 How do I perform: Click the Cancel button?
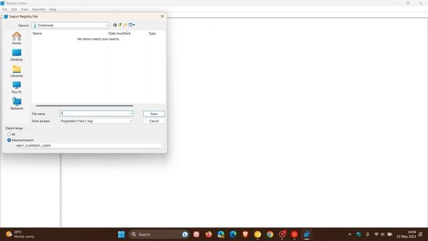pos(154,120)
